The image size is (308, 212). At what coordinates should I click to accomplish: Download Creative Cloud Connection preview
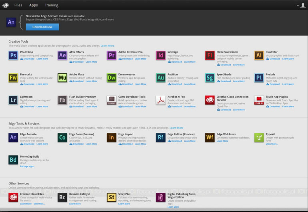(224, 110)
